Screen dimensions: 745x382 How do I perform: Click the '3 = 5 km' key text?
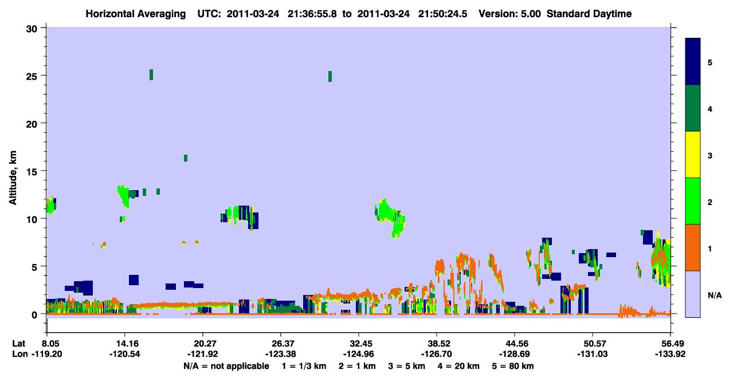click(x=406, y=366)
